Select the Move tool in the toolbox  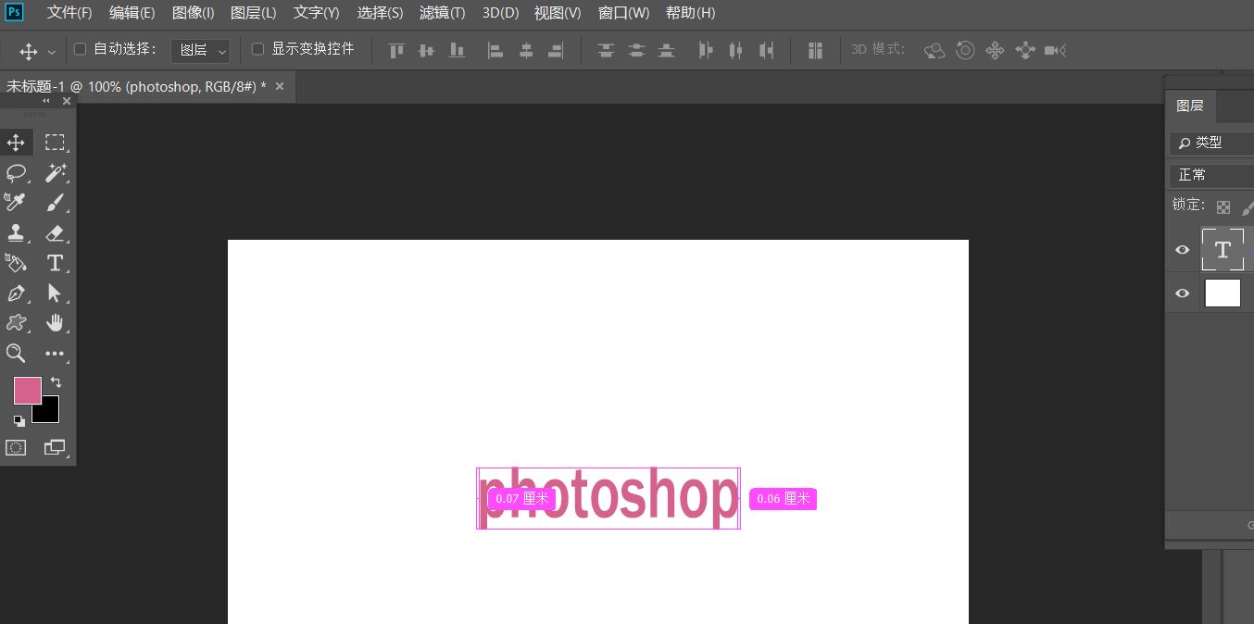[16, 143]
